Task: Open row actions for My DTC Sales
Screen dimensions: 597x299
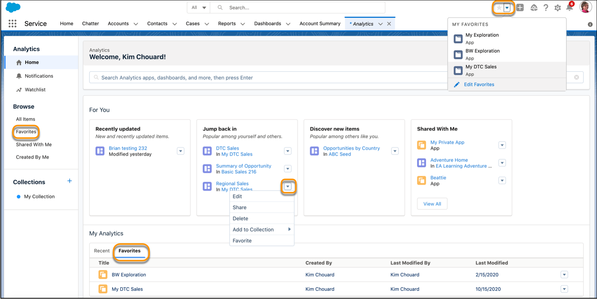Action: pos(564,289)
